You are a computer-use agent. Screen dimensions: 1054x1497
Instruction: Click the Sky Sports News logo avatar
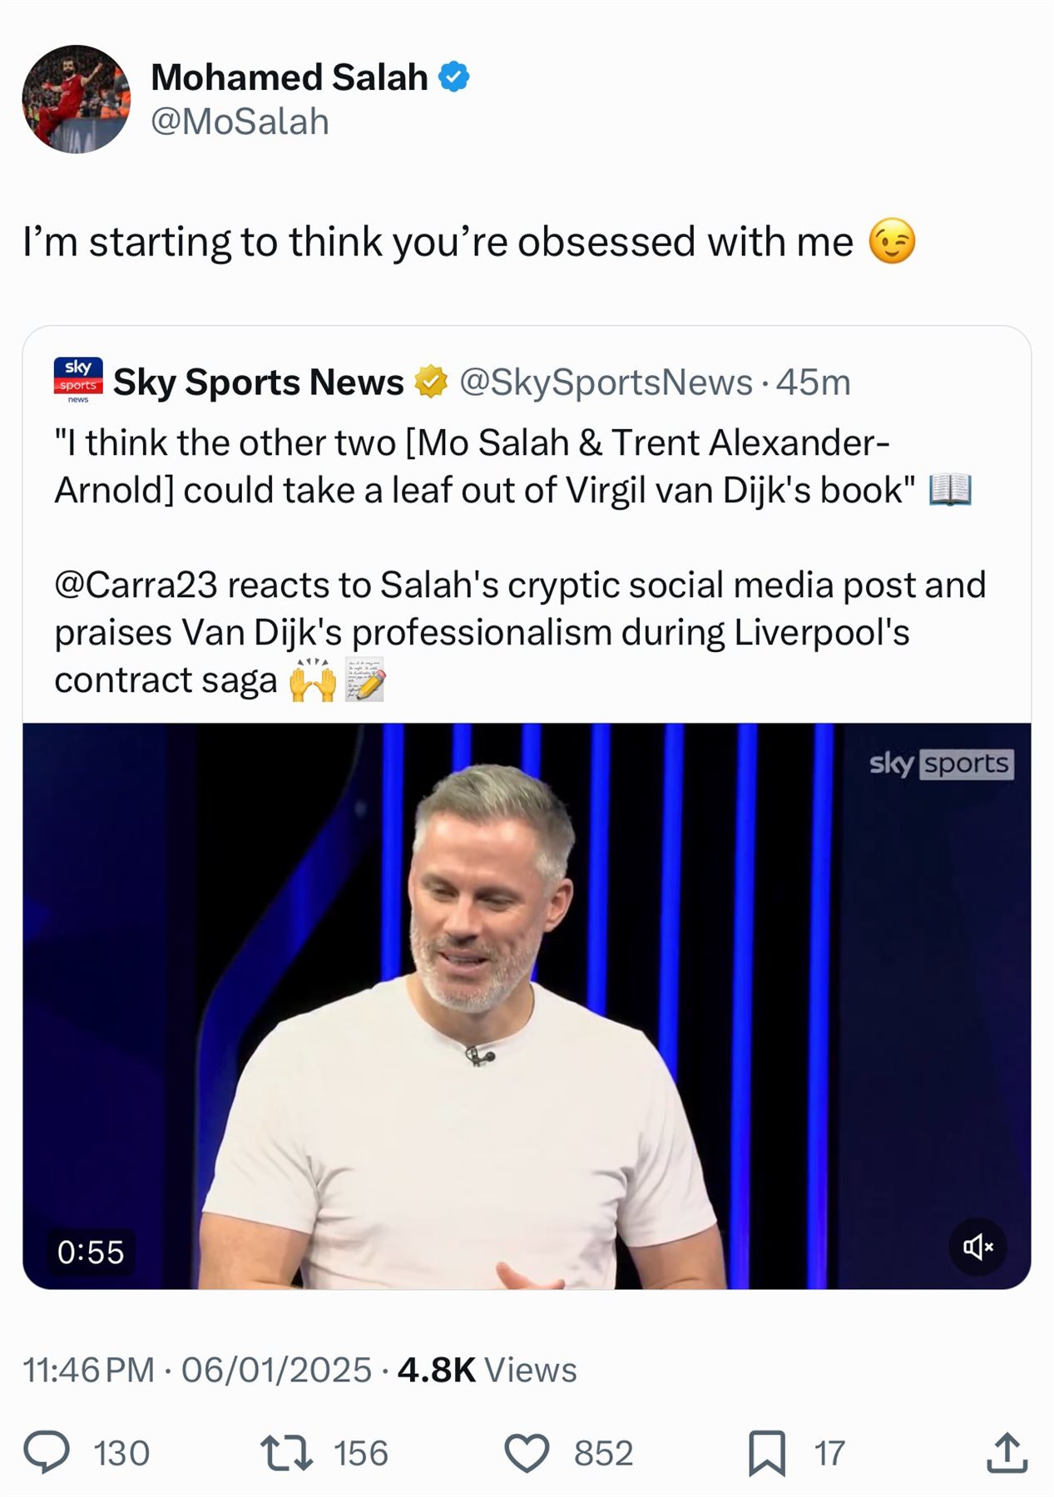point(78,379)
